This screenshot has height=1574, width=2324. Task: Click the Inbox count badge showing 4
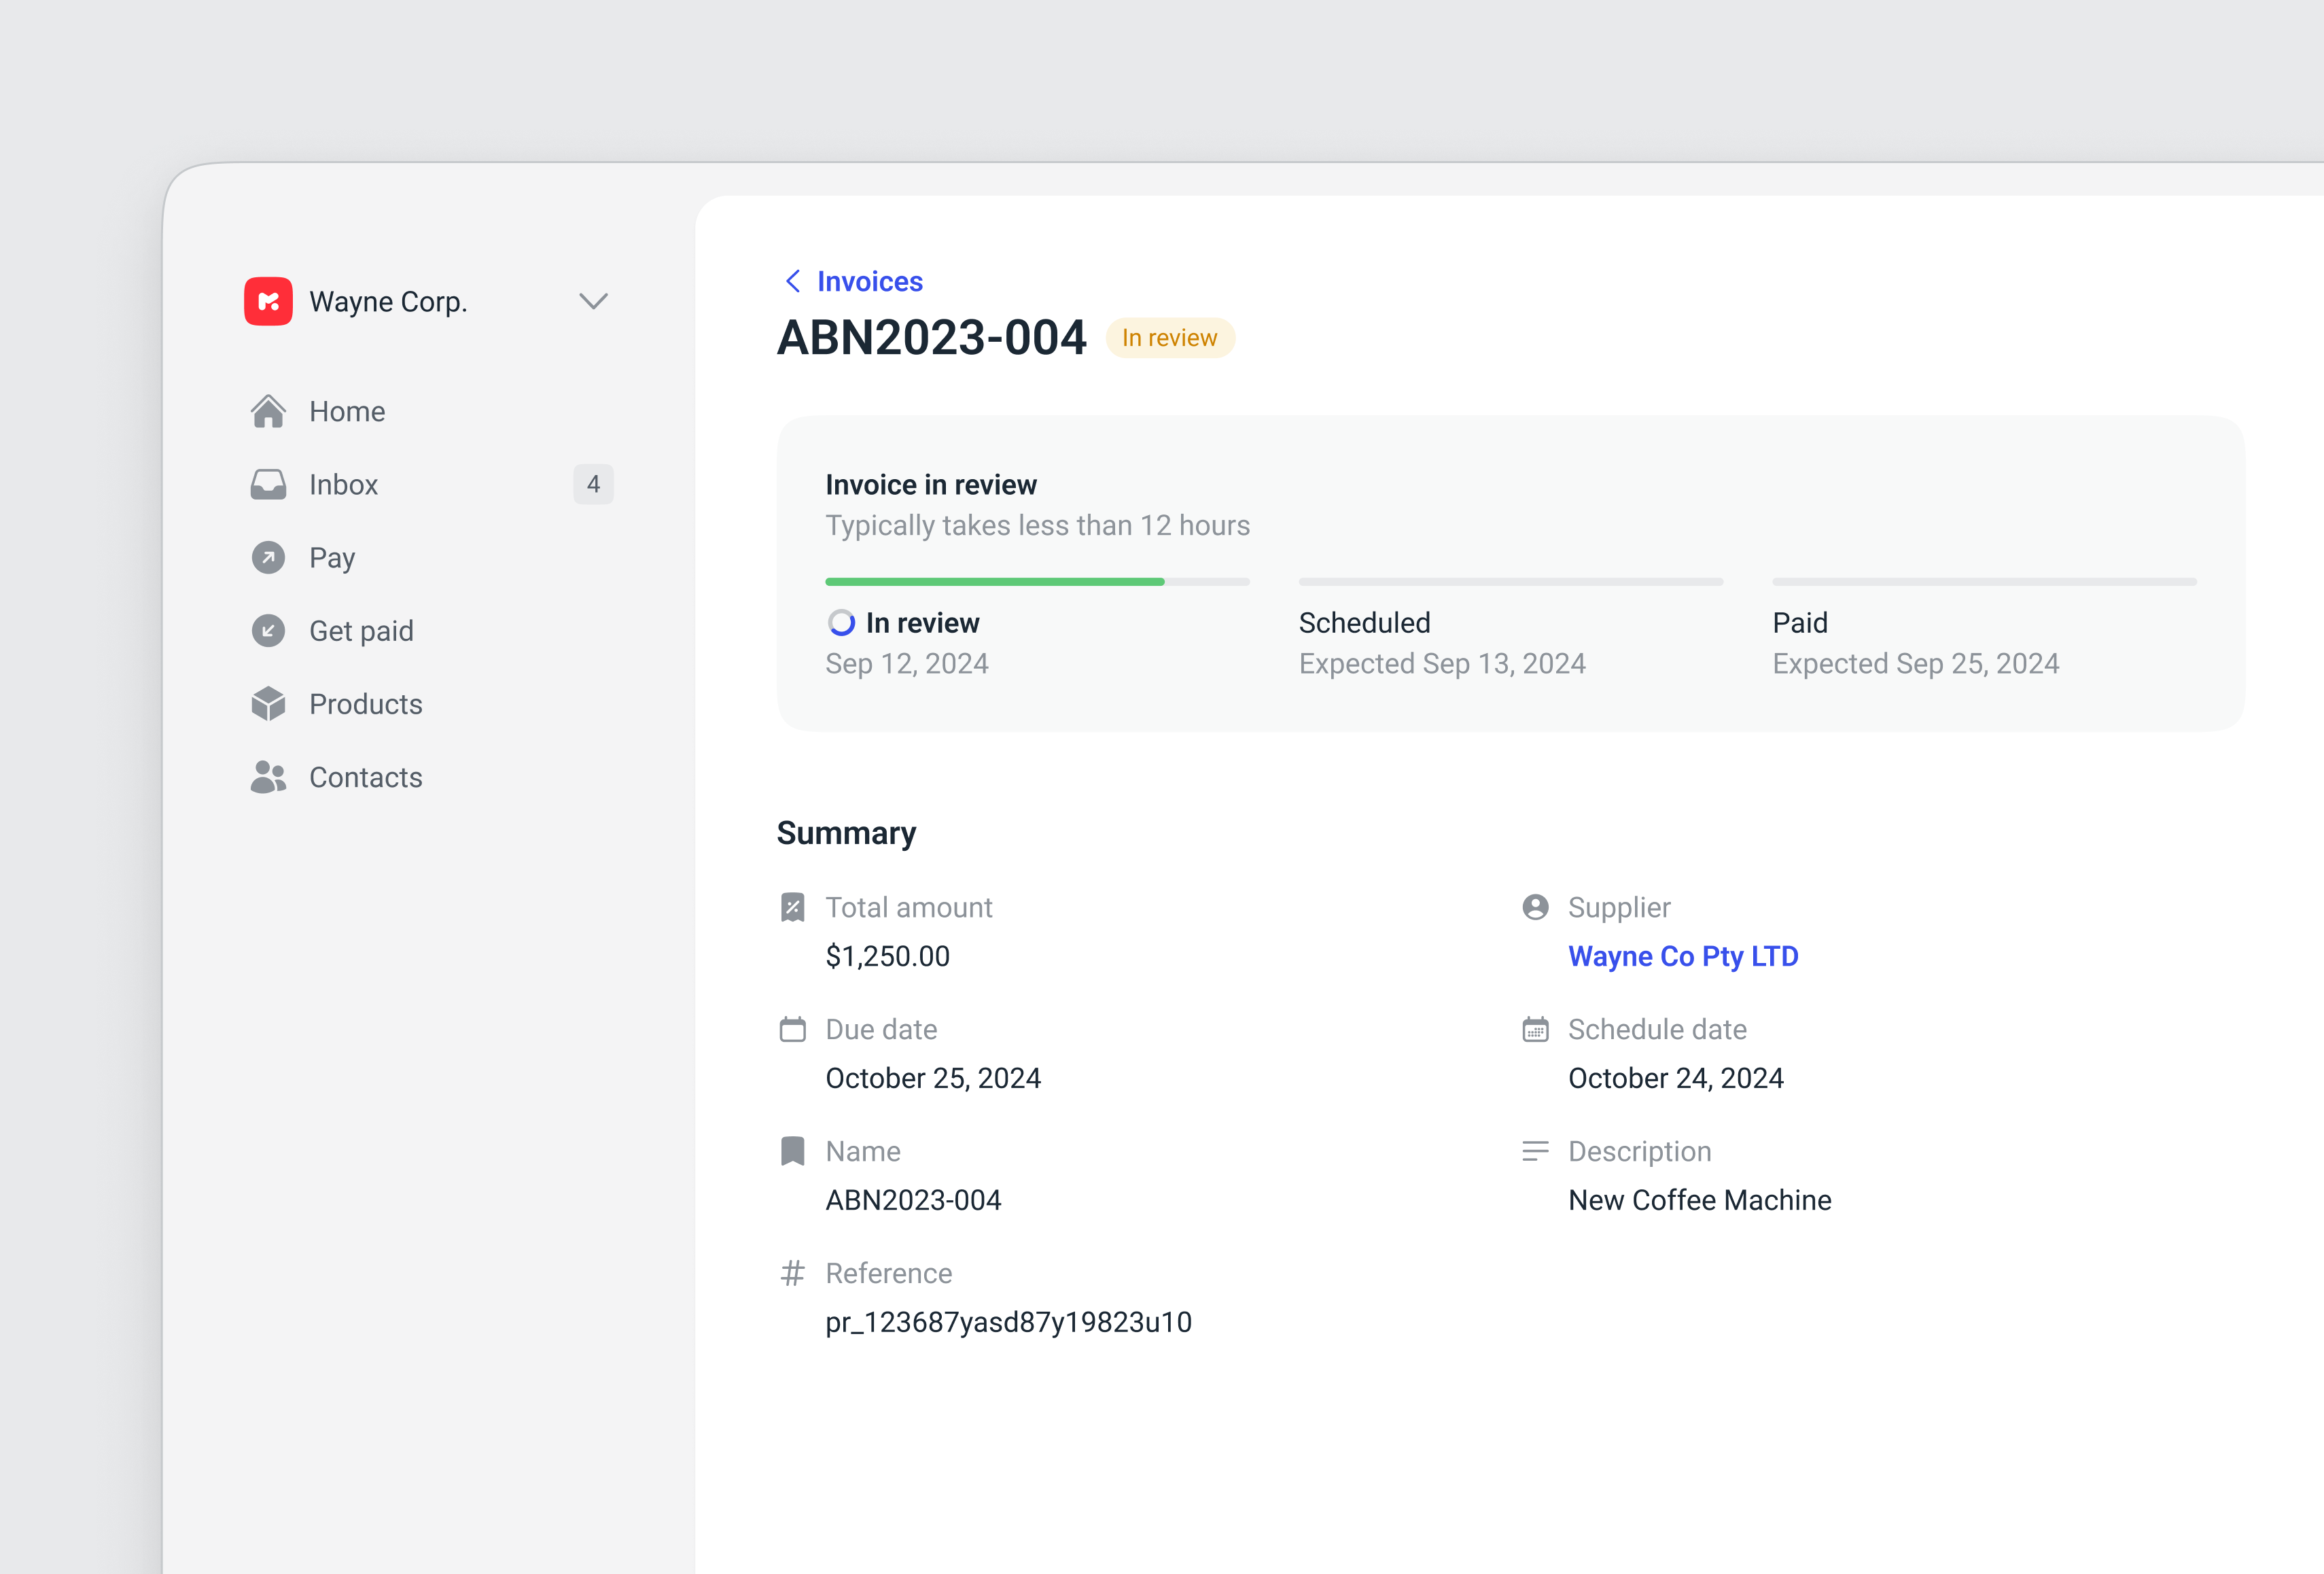click(x=593, y=484)
